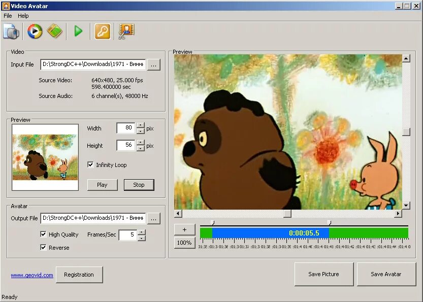Click the Ready status bar text

(x=10, y=297)
